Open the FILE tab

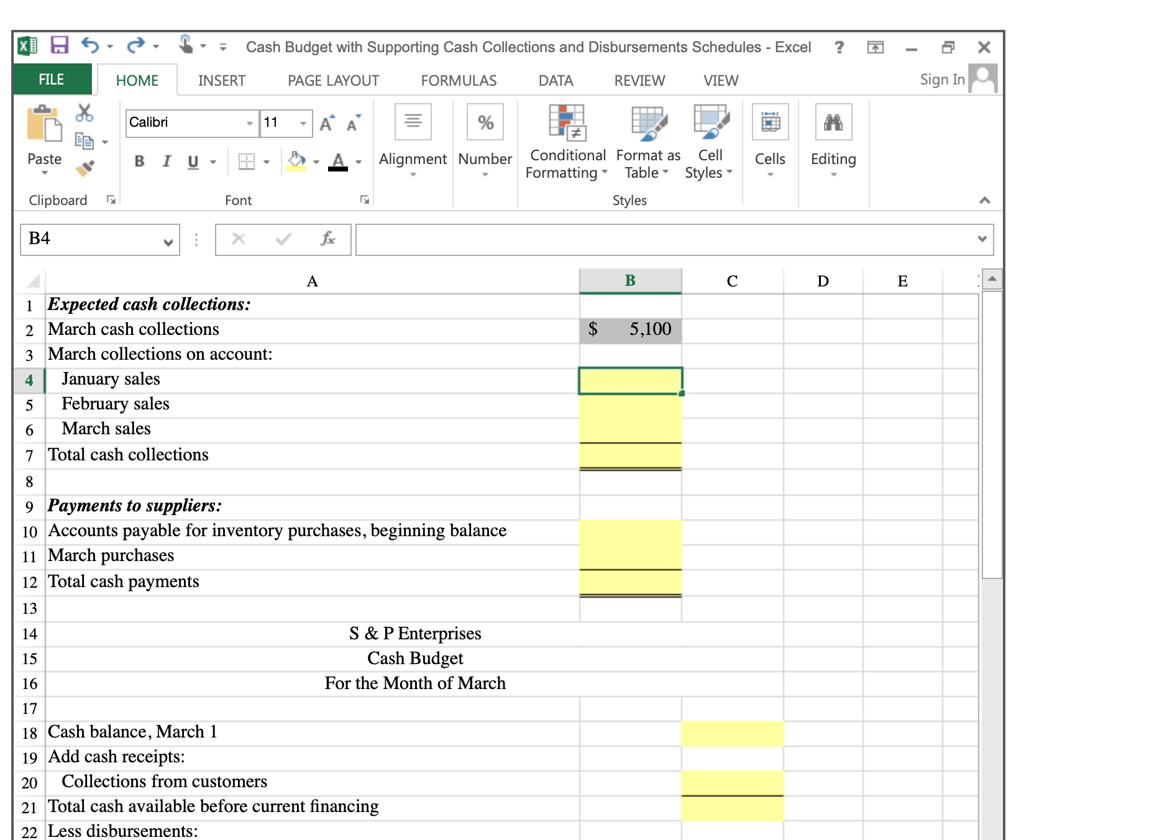click(x=52, y=80)
